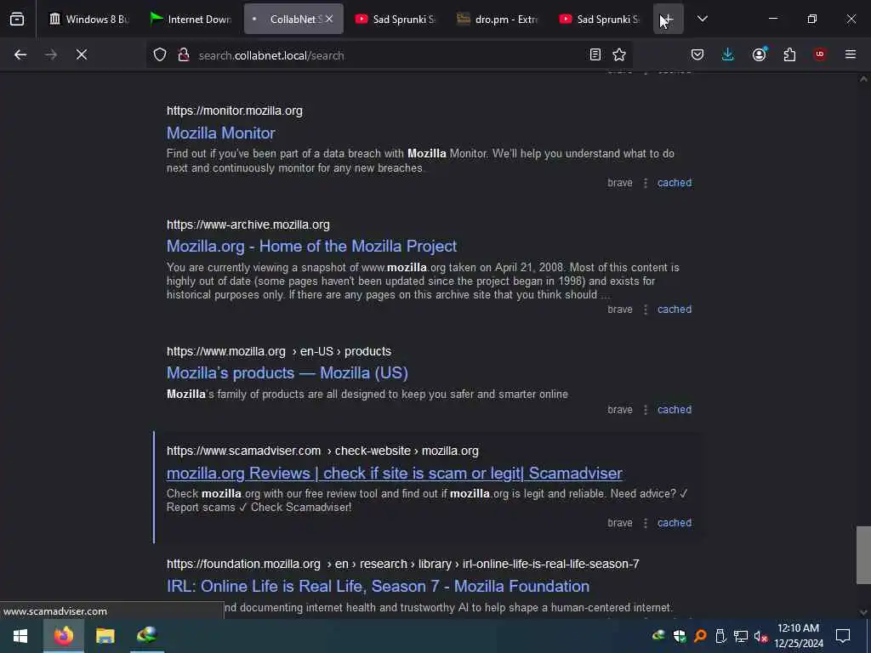Switch to Firefox in taskbar

pos(63,636)
